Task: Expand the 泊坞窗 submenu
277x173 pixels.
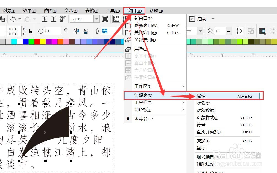Action: tap(155, 95)
